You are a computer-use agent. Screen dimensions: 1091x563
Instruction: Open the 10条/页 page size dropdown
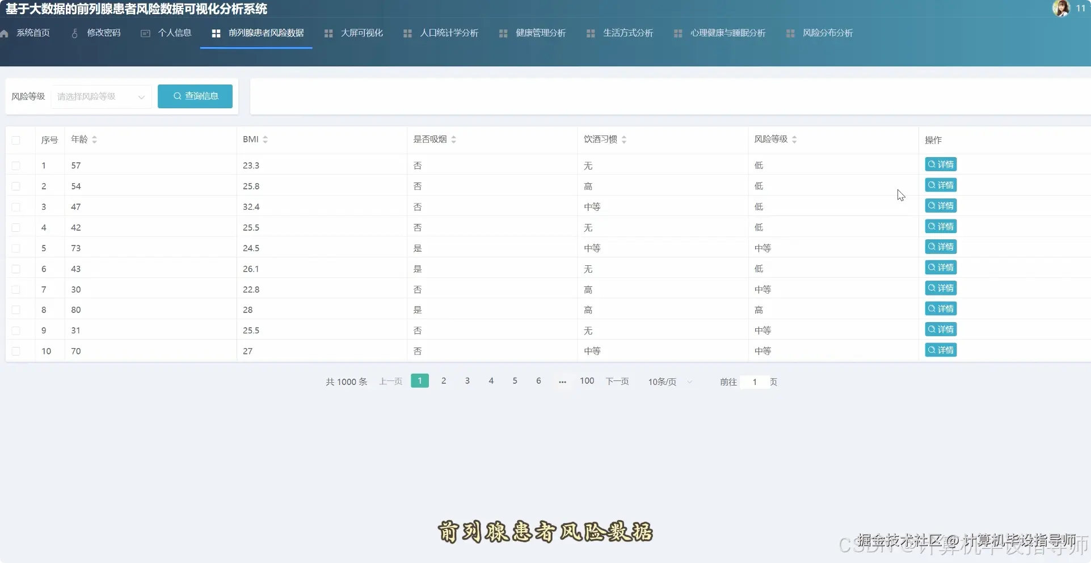click(669, 382)
